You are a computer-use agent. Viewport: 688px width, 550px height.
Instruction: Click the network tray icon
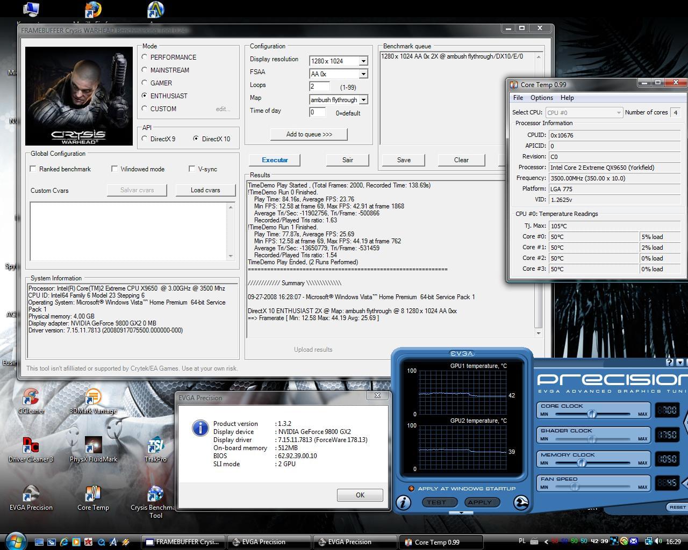click(x=648, y=541)
